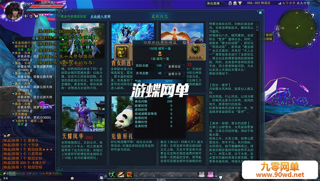Viewport: 320px width, 181px height.
Task: Use the green running figure skill slot
Action: point(112,175)
